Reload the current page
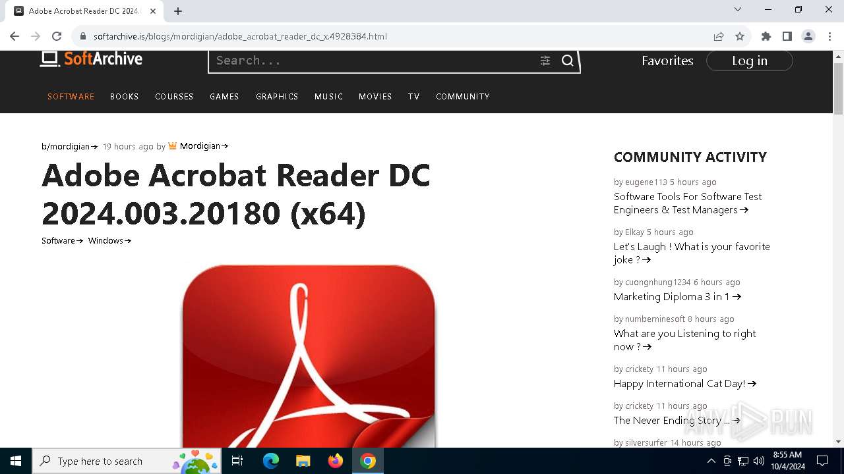The image size is (844, 474). pyautogui.click(x=57, y=36)
